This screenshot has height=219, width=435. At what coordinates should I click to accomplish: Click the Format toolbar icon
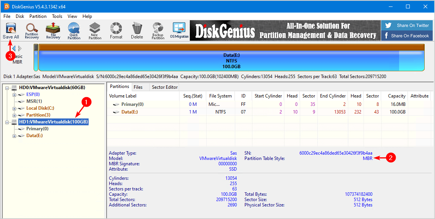[x=116, y=31]
